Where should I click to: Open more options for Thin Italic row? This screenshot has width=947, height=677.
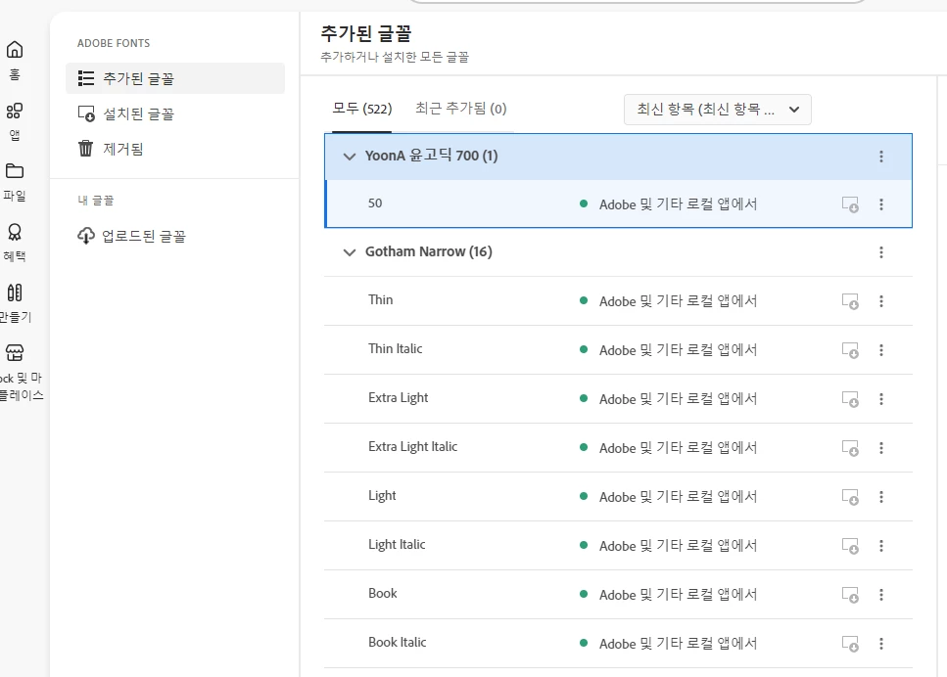[881, 350]
